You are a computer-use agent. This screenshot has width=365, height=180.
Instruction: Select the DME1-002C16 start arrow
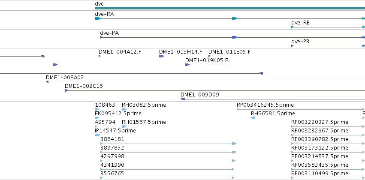(x=66, y=90)
